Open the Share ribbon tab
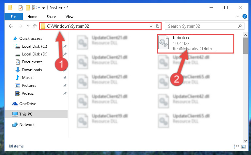 [51, 17]
